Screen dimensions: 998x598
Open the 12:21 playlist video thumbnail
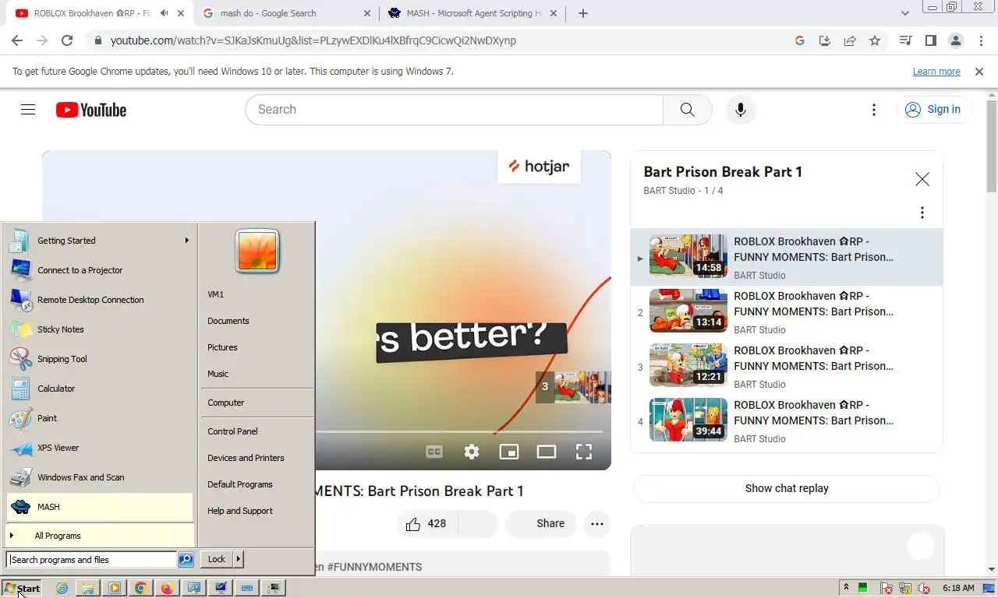[x=688, y=365]
